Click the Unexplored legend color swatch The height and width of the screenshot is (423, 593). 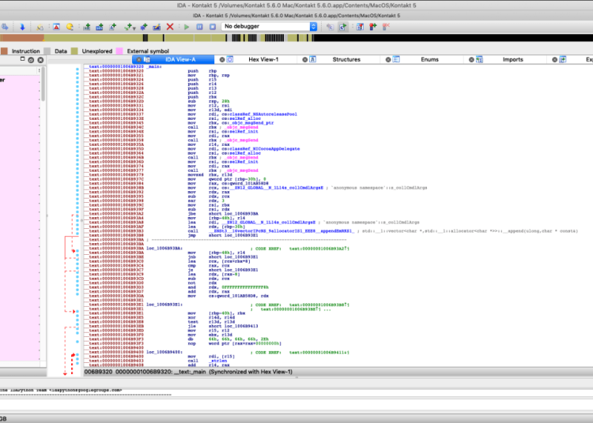tap(75, 51)
